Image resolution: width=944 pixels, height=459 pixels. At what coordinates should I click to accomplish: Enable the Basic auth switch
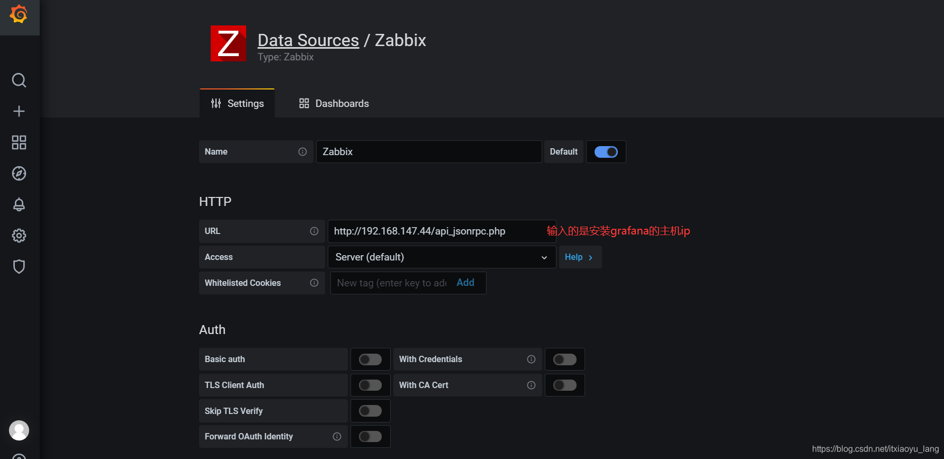pos(370,359)
